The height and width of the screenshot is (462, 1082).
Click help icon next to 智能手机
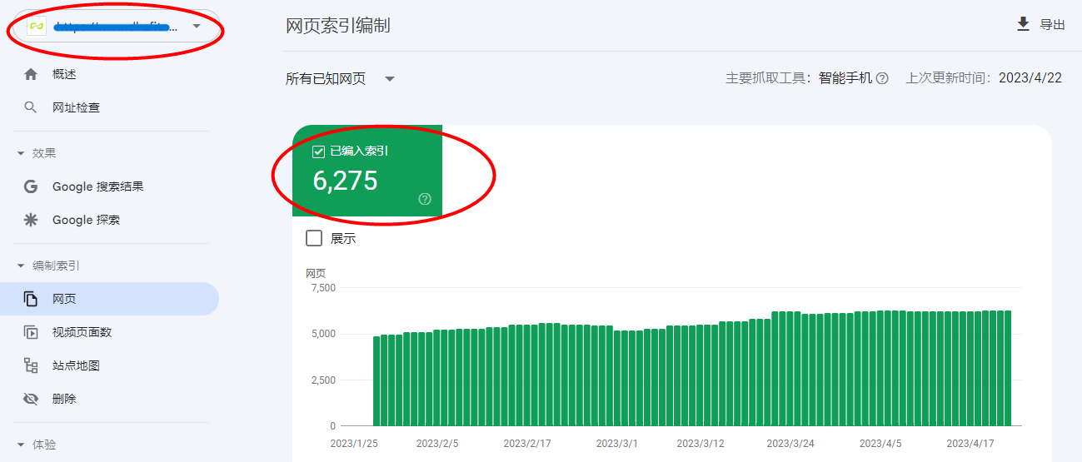point(882,78)
